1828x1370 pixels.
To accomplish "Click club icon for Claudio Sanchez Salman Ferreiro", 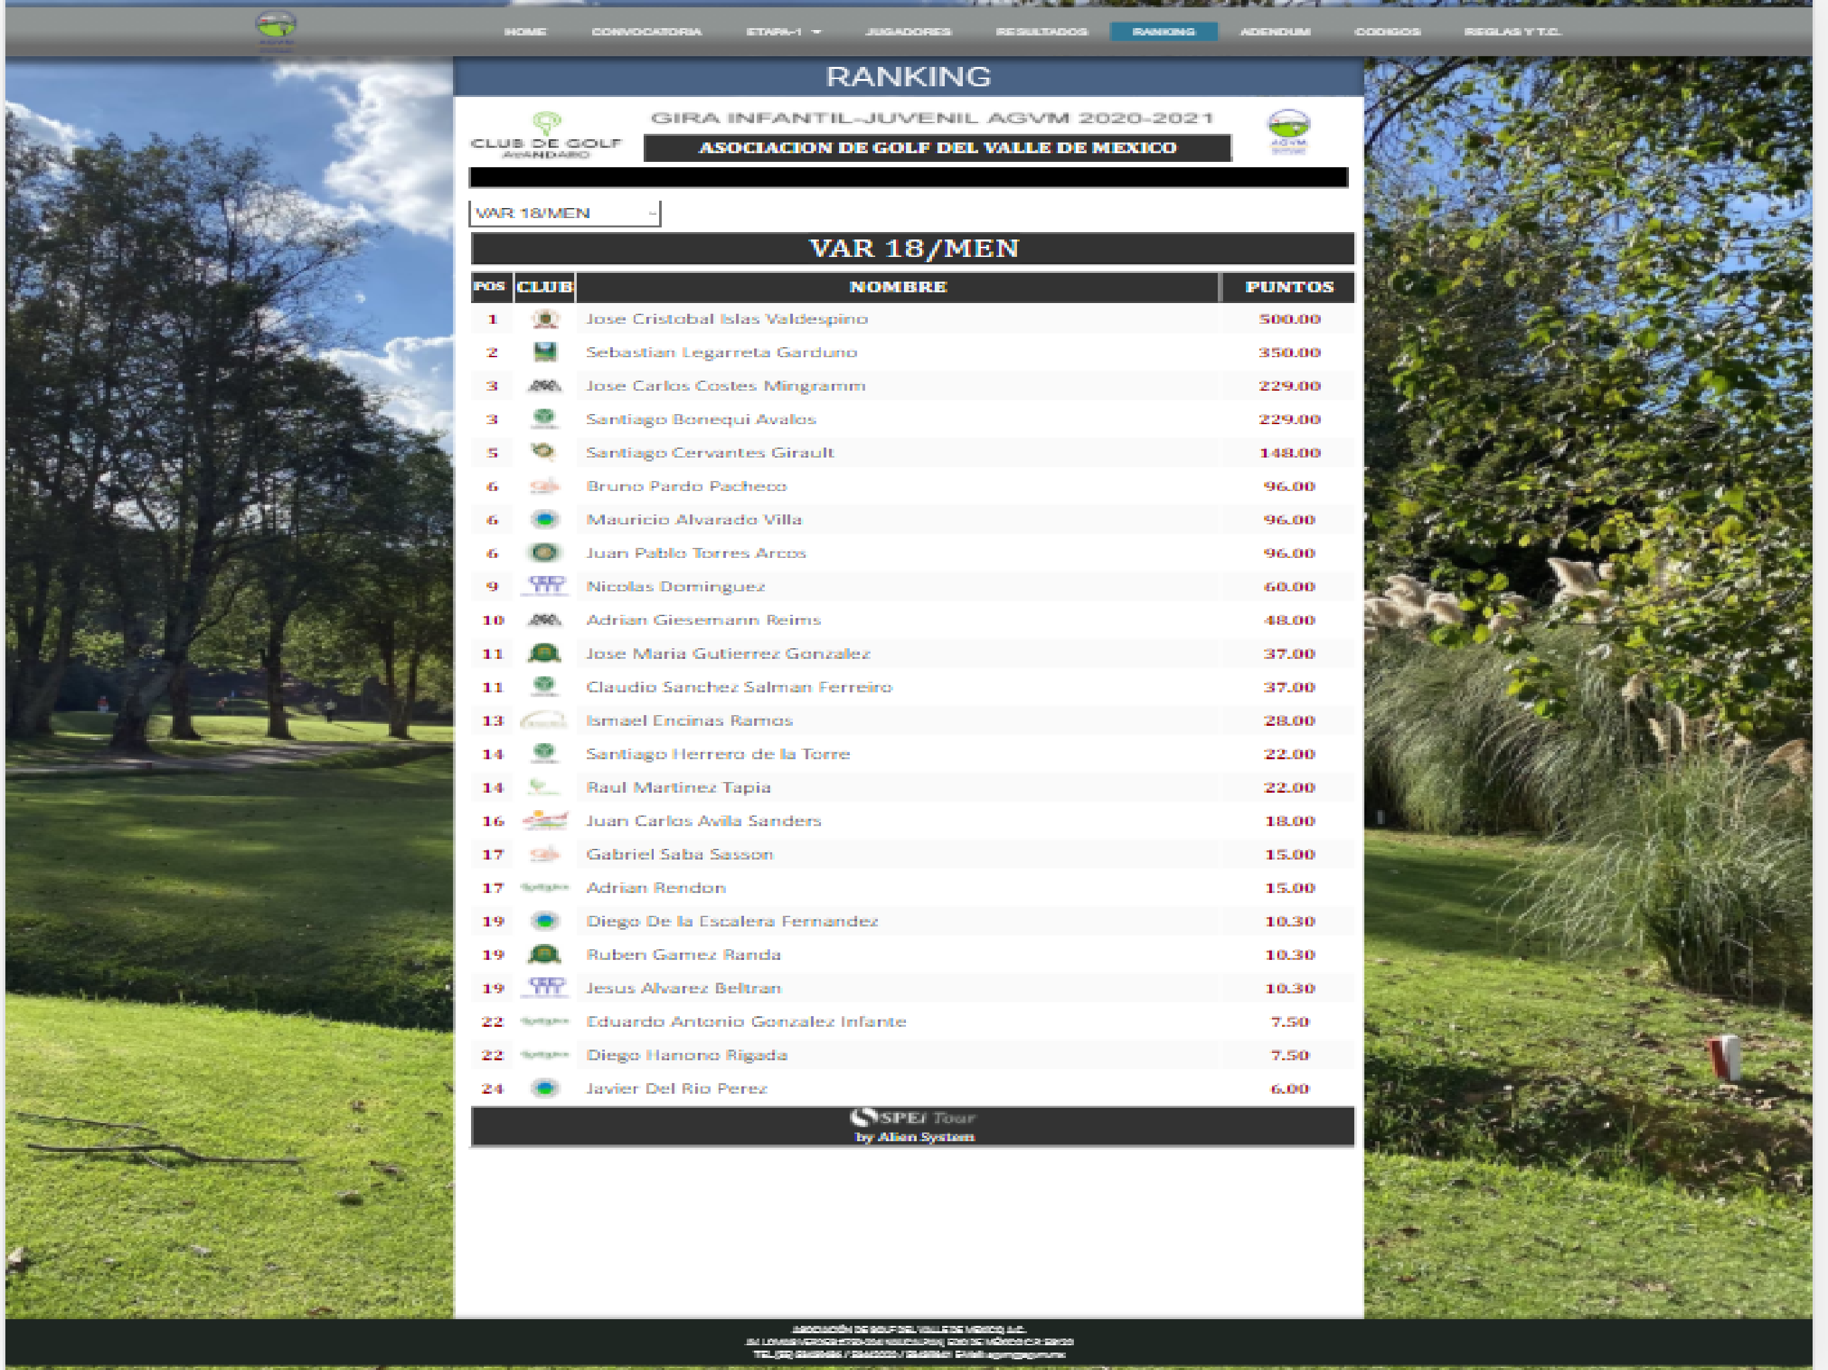I will click(544, 686).
